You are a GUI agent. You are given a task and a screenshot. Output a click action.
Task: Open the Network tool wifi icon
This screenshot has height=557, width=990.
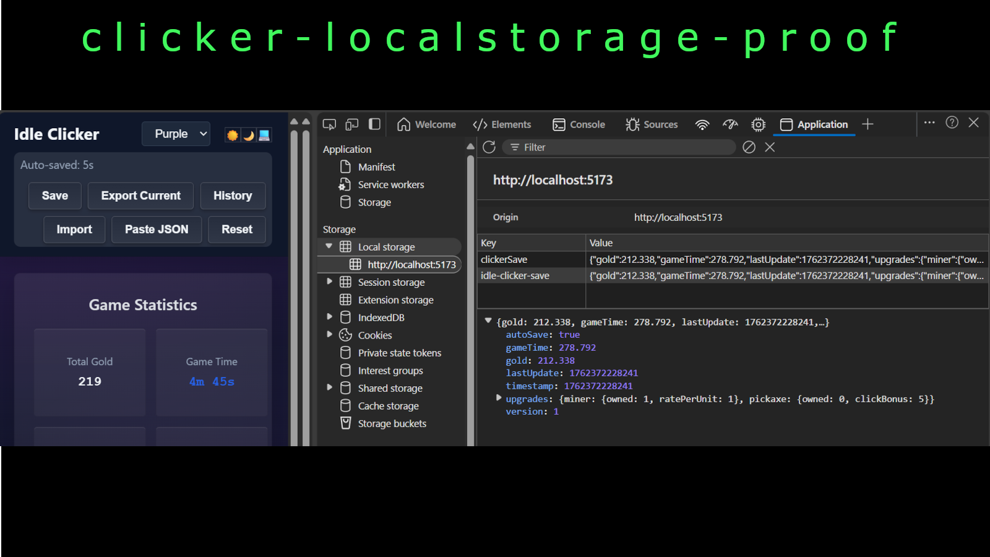pyautogui.click(x=702, y=124)
